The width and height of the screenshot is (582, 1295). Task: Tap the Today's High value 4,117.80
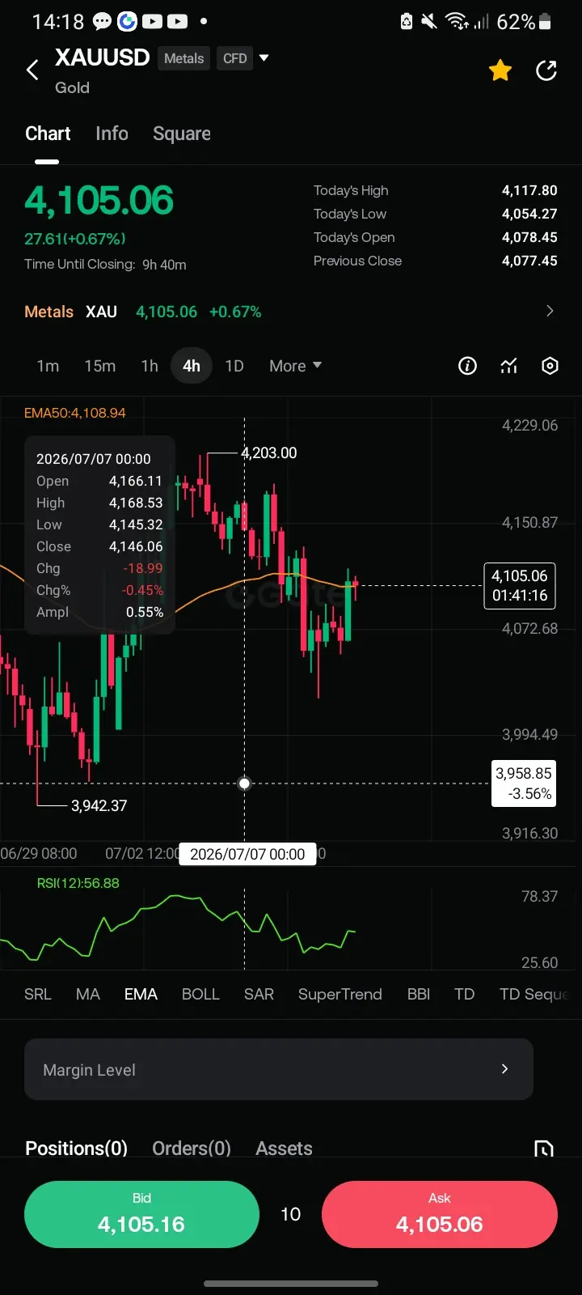(x=529, y=190)
